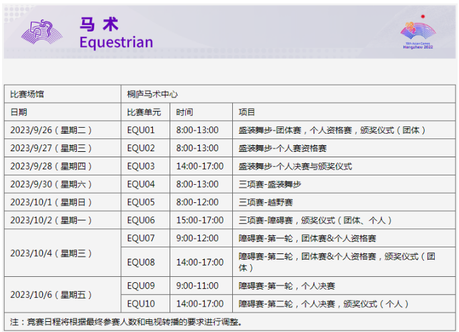This screenshot has width=459, height=332.
Task: Click the 比赛单元 column header
Action: (x=144, y=112)
